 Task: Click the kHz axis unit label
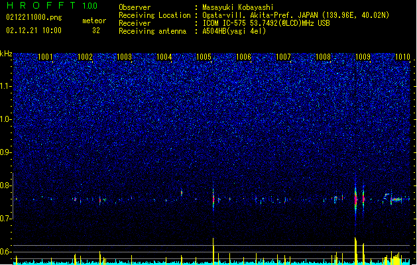point(6,54)
